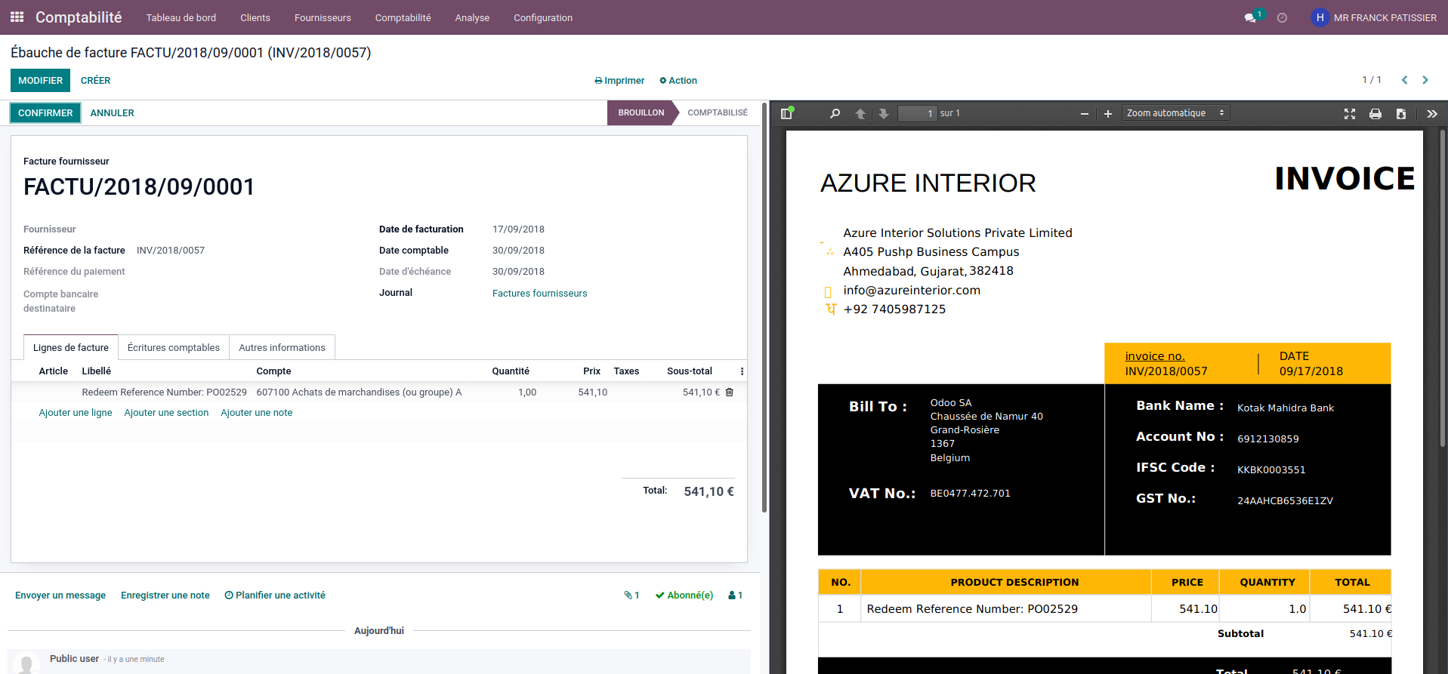The height and width of the screenshot is (674, 1448).
Task: Click invoice line 607100 Achats de marchandises
Action: click(x=359, y=392)
